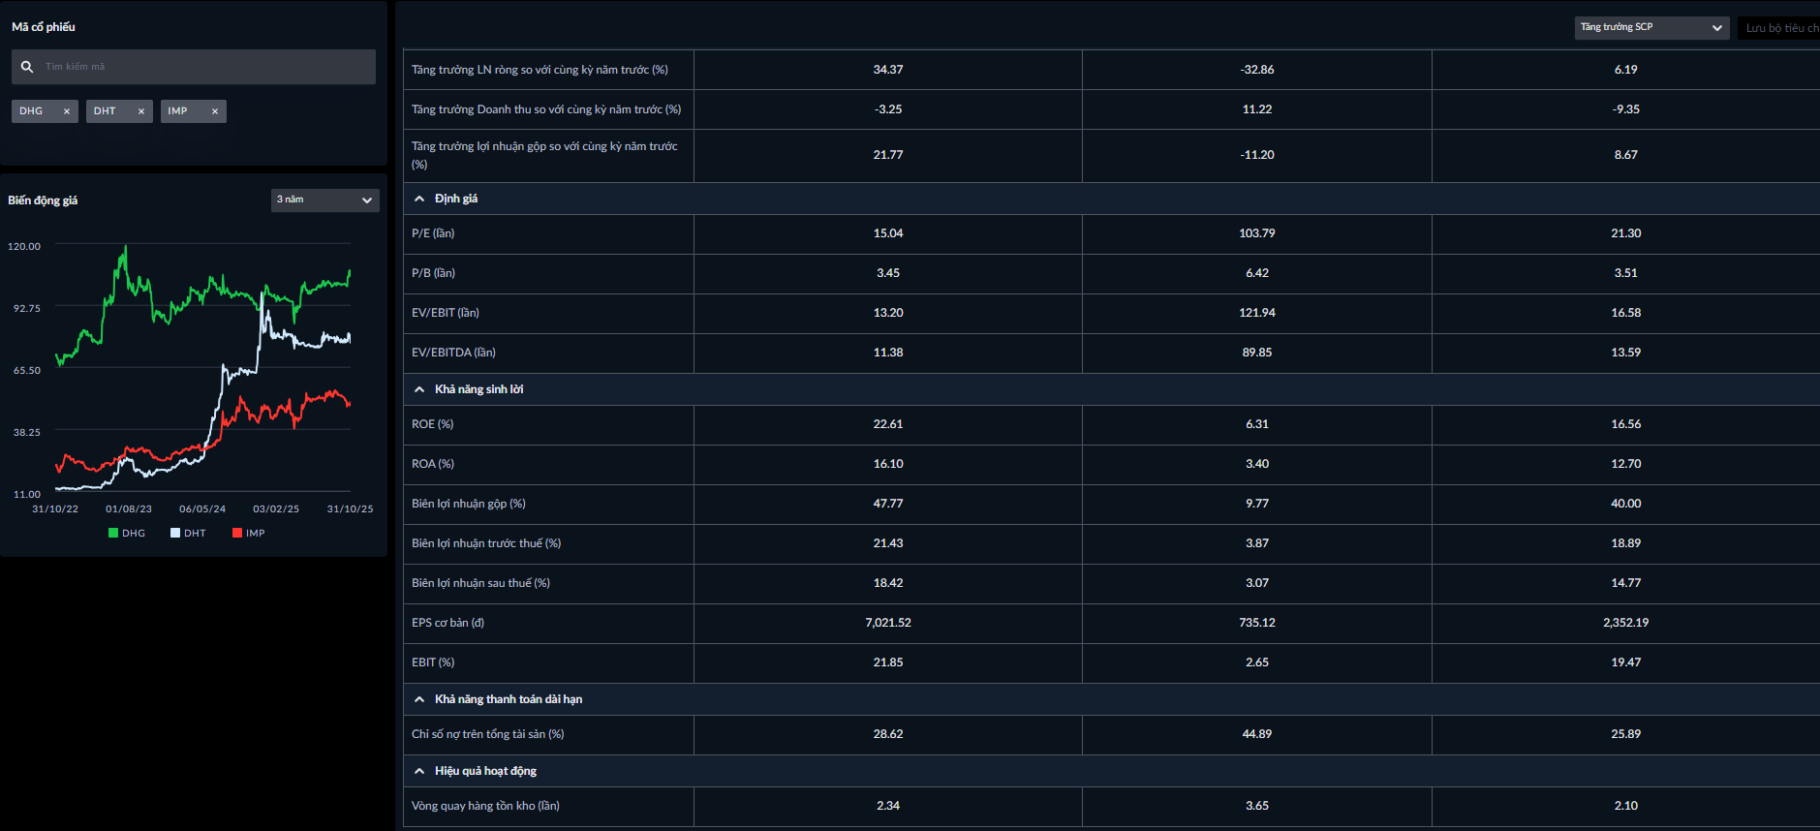Collapse the Định giá section chevron

[x=419, y=199]
